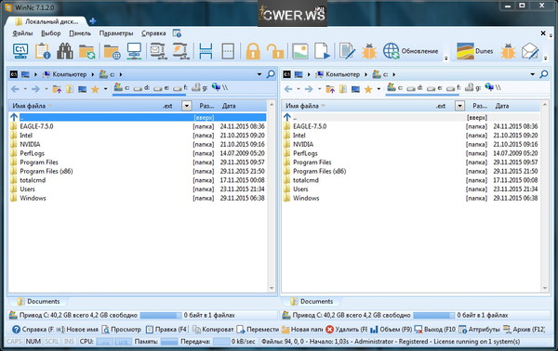Screen dimensions: 558x351
Task: Click the envelope with pen icon
Action: pyautogui.click(x=530, y=51)
